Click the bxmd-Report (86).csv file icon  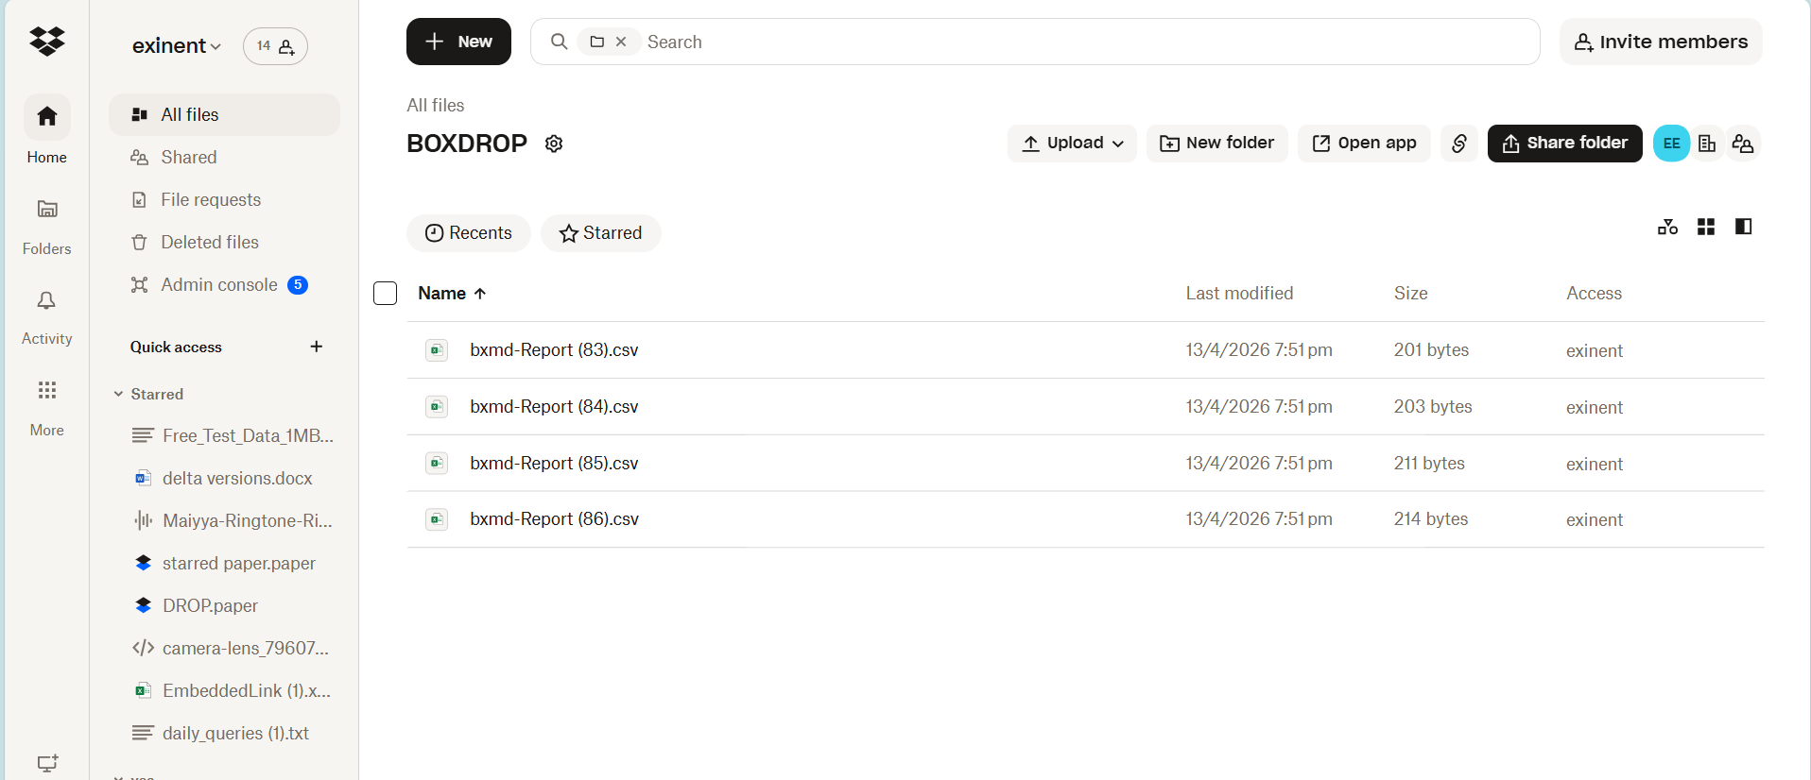(436, 519)
